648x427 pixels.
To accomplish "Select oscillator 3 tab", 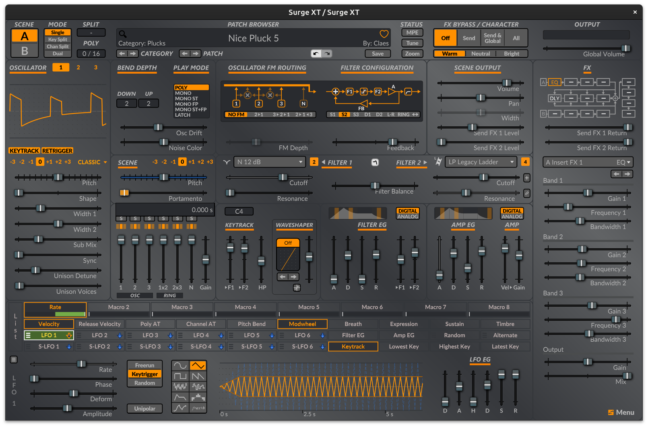I will tap(95, 67).
